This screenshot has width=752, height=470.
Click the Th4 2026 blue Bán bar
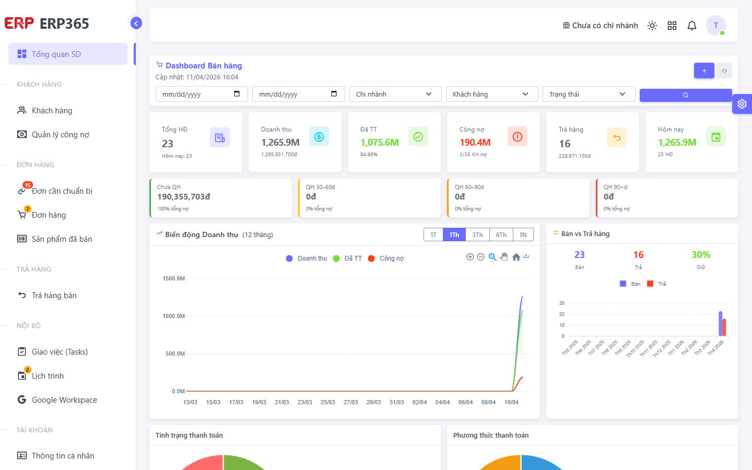click(721, 324)
